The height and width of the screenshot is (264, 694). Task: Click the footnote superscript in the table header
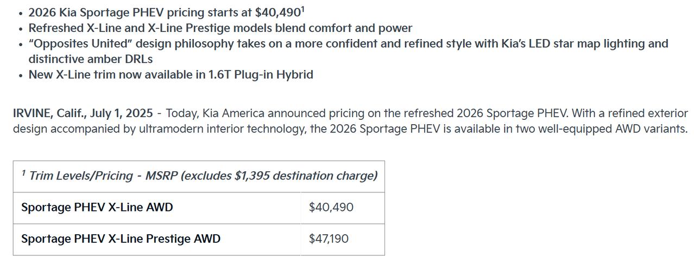24,173
